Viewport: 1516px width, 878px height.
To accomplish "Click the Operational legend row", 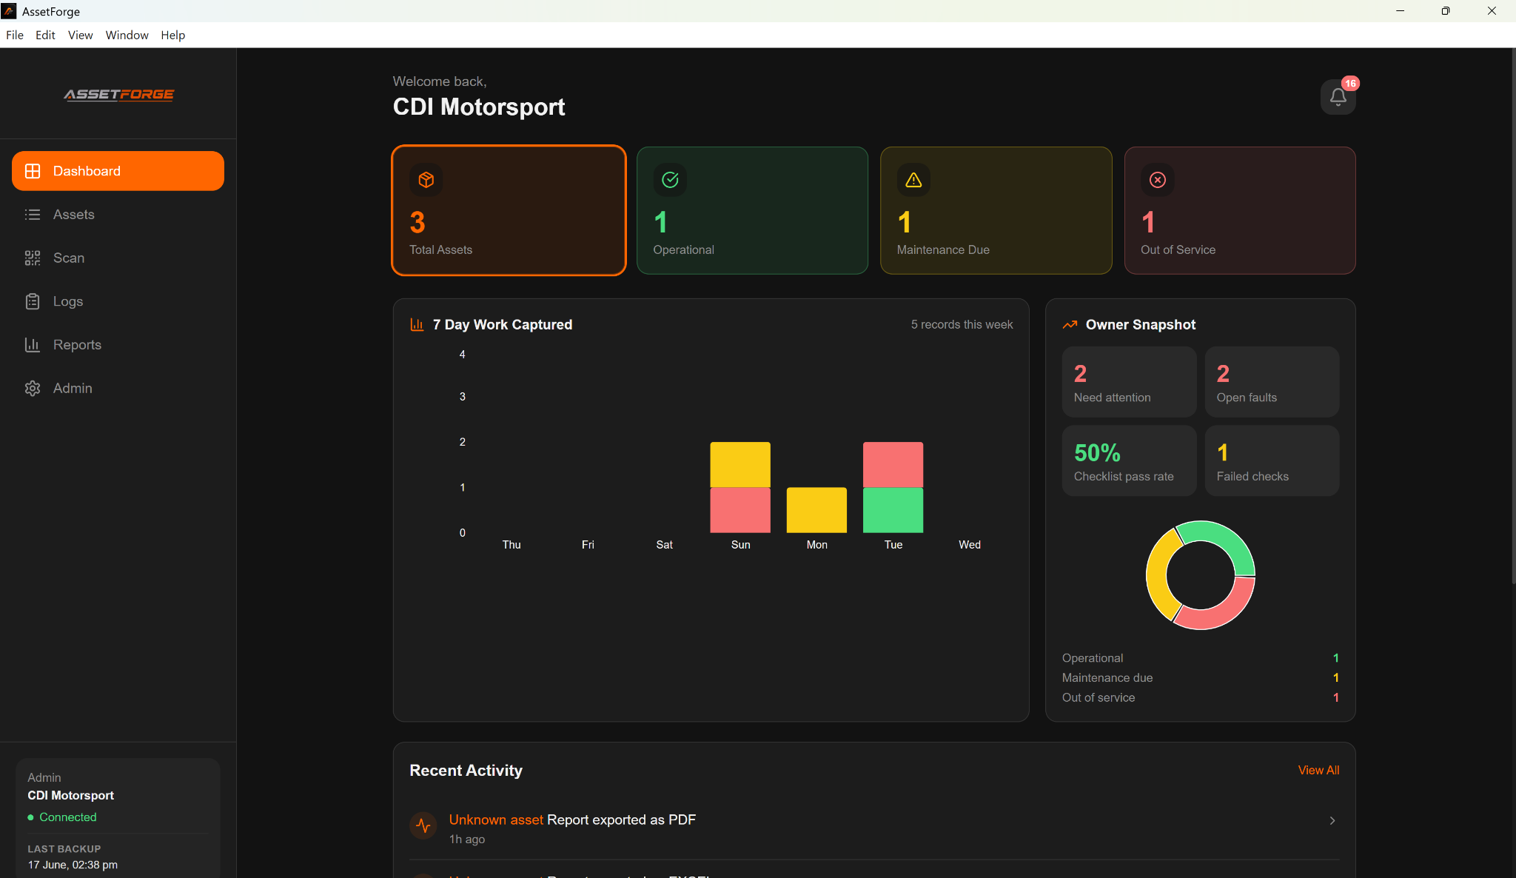I will [1200, 658].
